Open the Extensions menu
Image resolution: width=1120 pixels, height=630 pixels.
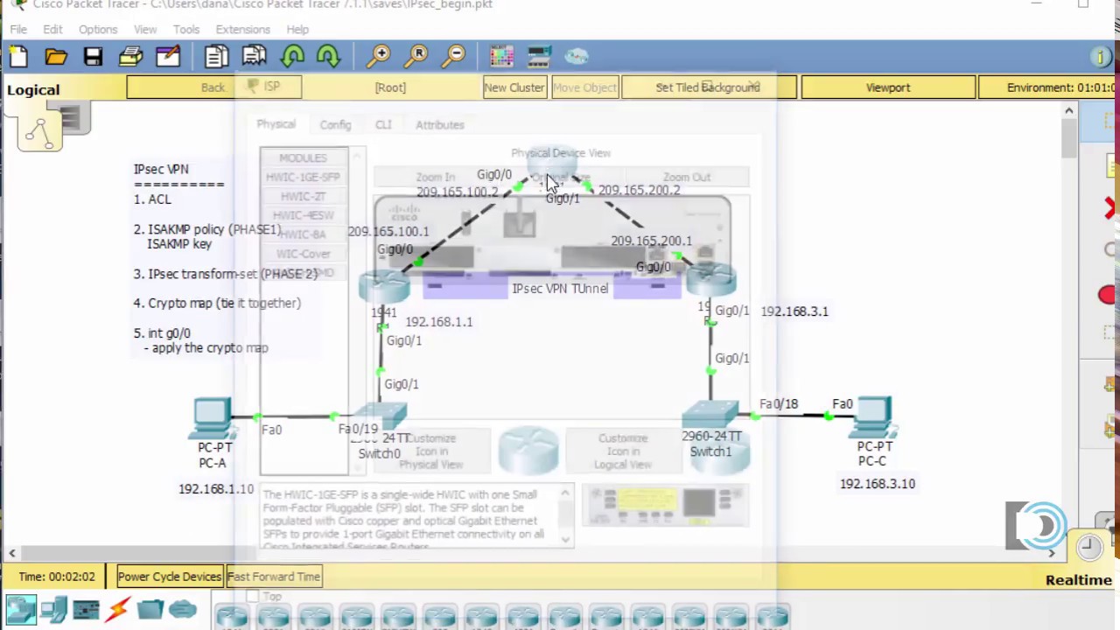pos(243,29)
